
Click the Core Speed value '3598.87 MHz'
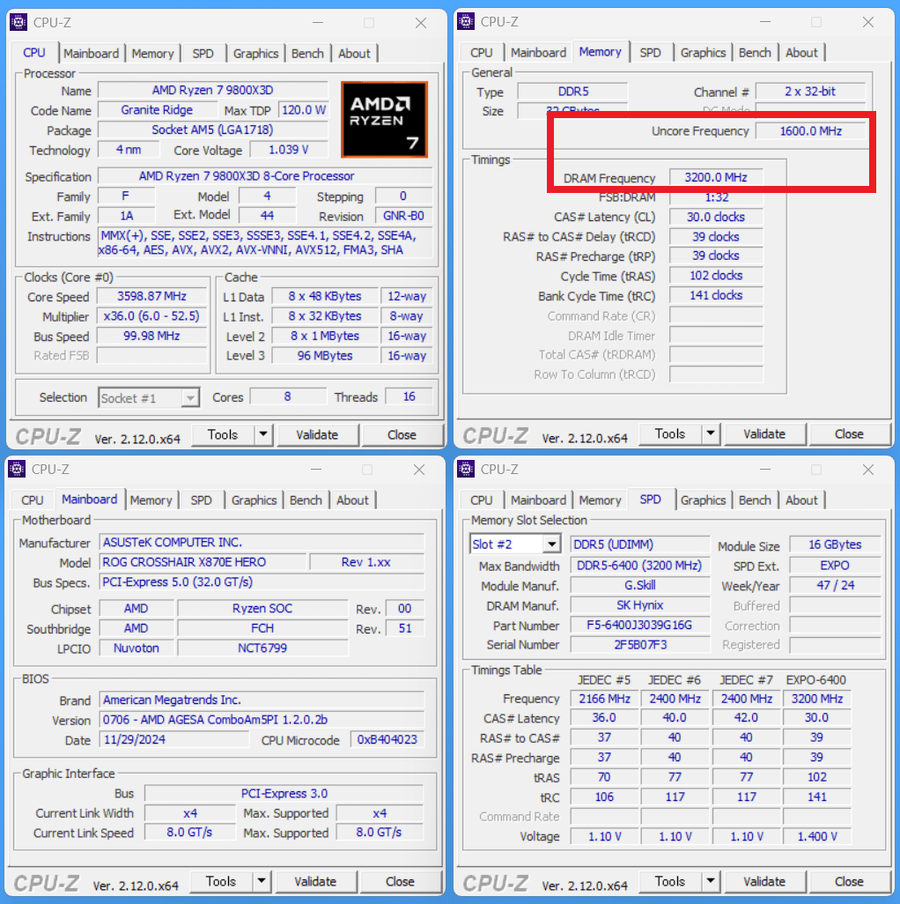click(x=151, y=296)
